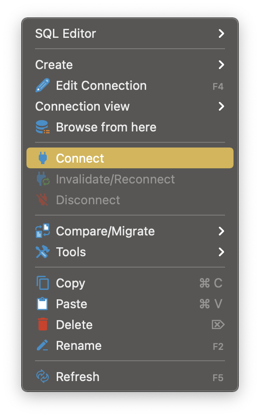The width and height of the screenshot is (260, 417).
Task: Click the F2 shortcut label
Action: pos(218,347)
